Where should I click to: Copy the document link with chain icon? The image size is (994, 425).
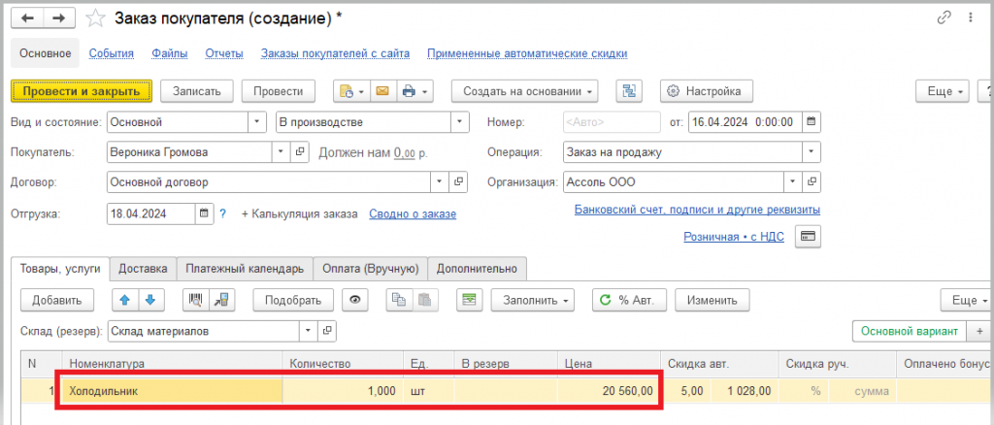tap(944, 18)
